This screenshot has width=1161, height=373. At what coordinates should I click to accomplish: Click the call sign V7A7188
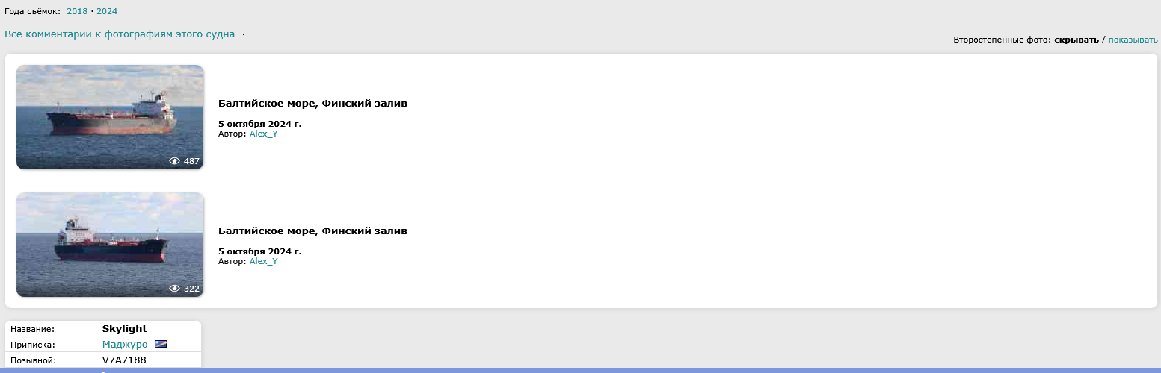point(124,360)
